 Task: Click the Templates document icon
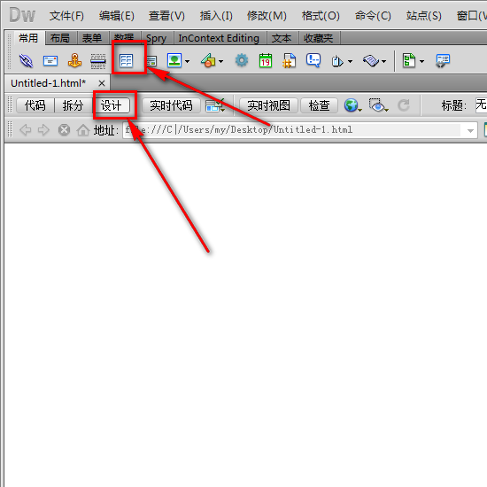coord(409,60)
